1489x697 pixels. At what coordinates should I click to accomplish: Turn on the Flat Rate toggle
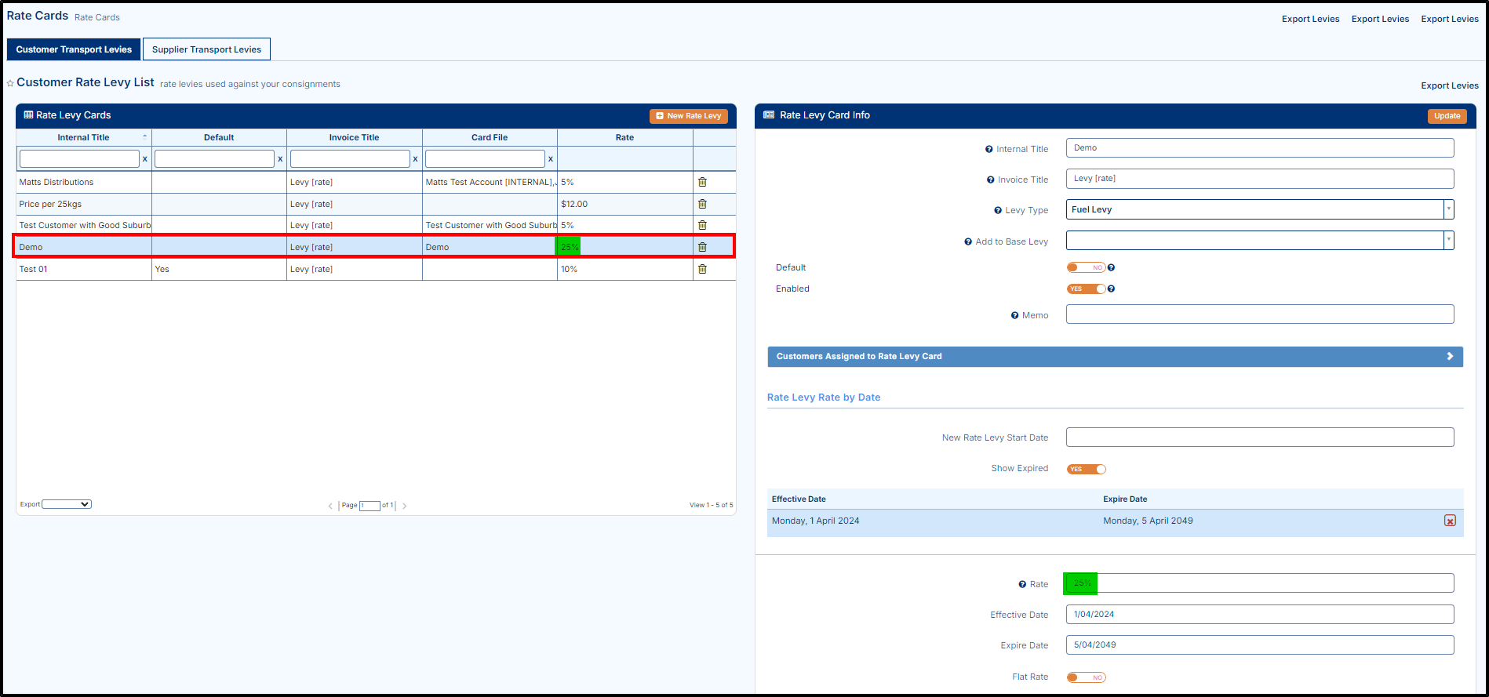pos(1086,677)
